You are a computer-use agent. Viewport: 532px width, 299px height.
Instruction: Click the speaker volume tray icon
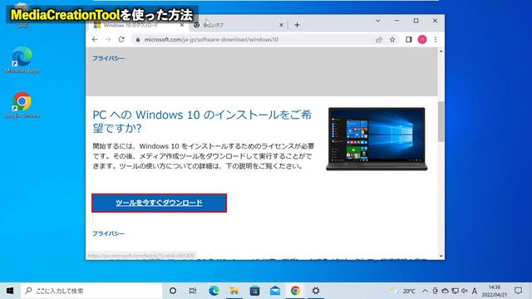(x=465, y=291)
